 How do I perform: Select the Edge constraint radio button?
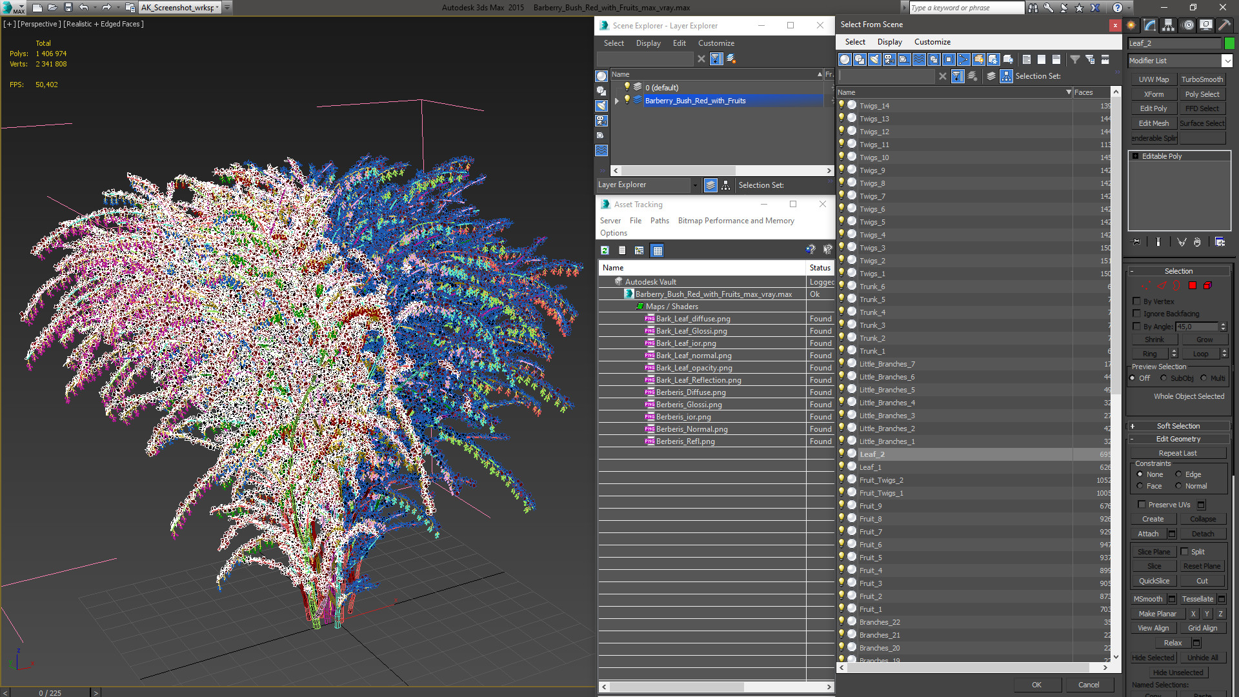(1178, 474)
